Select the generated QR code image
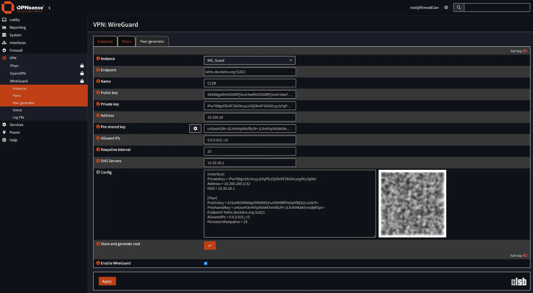This screenshot has height=293, width=533. pos(412,204)
